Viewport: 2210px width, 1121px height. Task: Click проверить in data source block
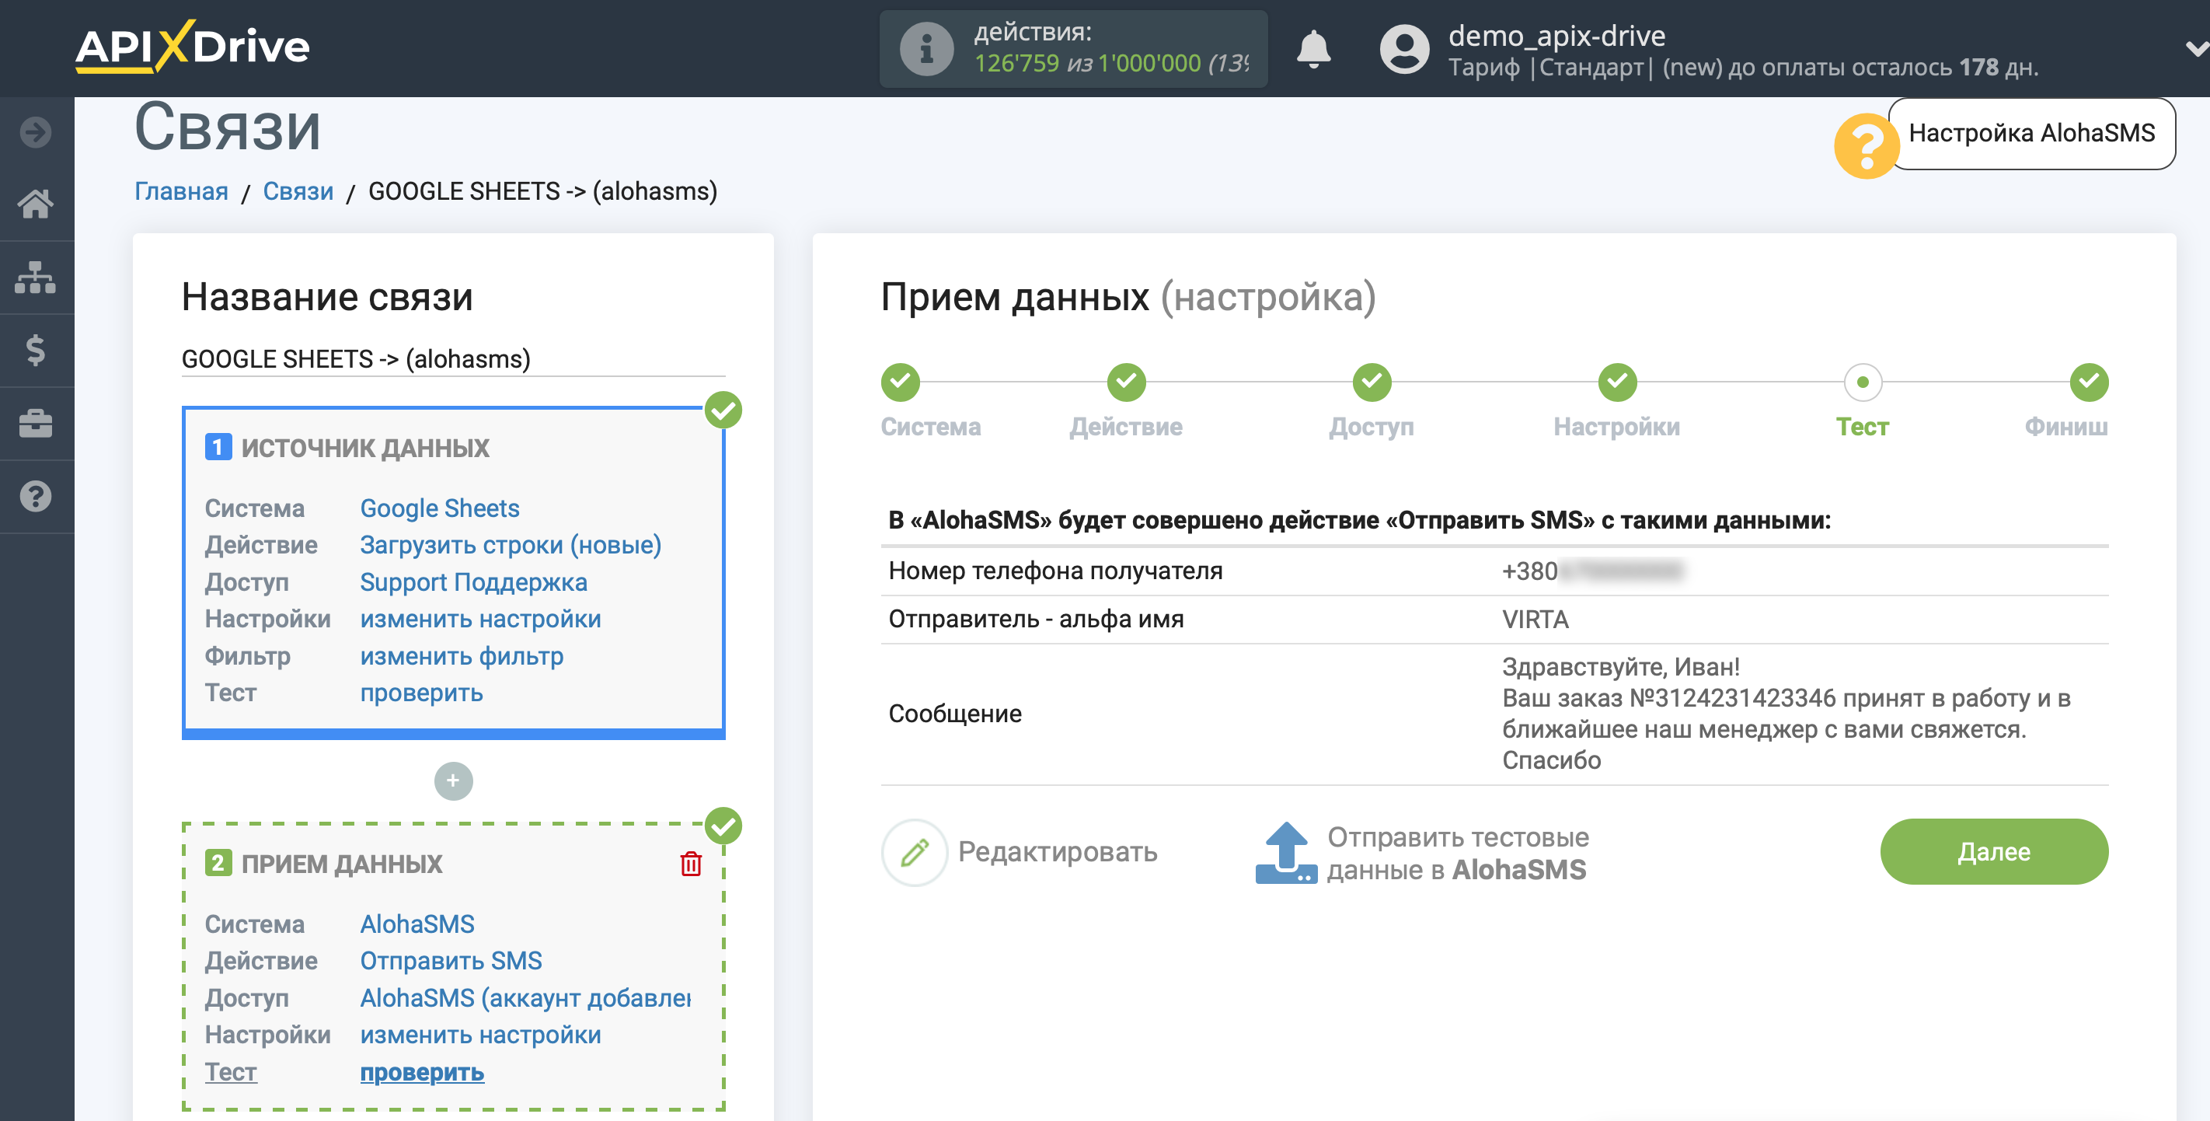click(421, 693)
